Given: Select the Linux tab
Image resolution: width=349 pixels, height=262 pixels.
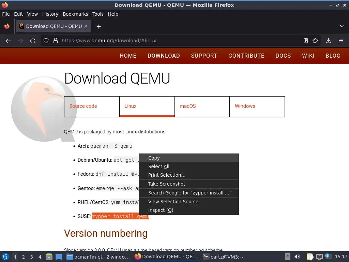Looking at the screenshot, I should tap(147, 107).
